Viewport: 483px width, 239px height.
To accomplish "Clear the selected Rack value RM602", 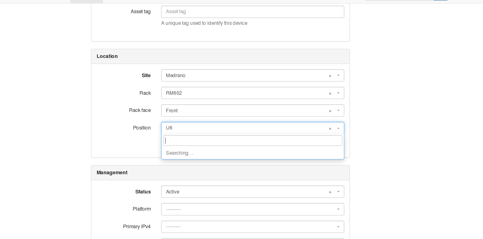I will 330,94.
